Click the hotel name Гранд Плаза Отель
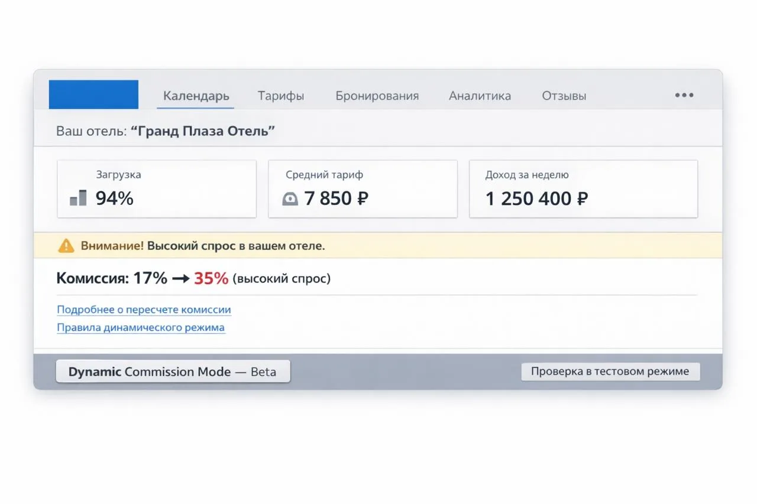 pos(203,131)
